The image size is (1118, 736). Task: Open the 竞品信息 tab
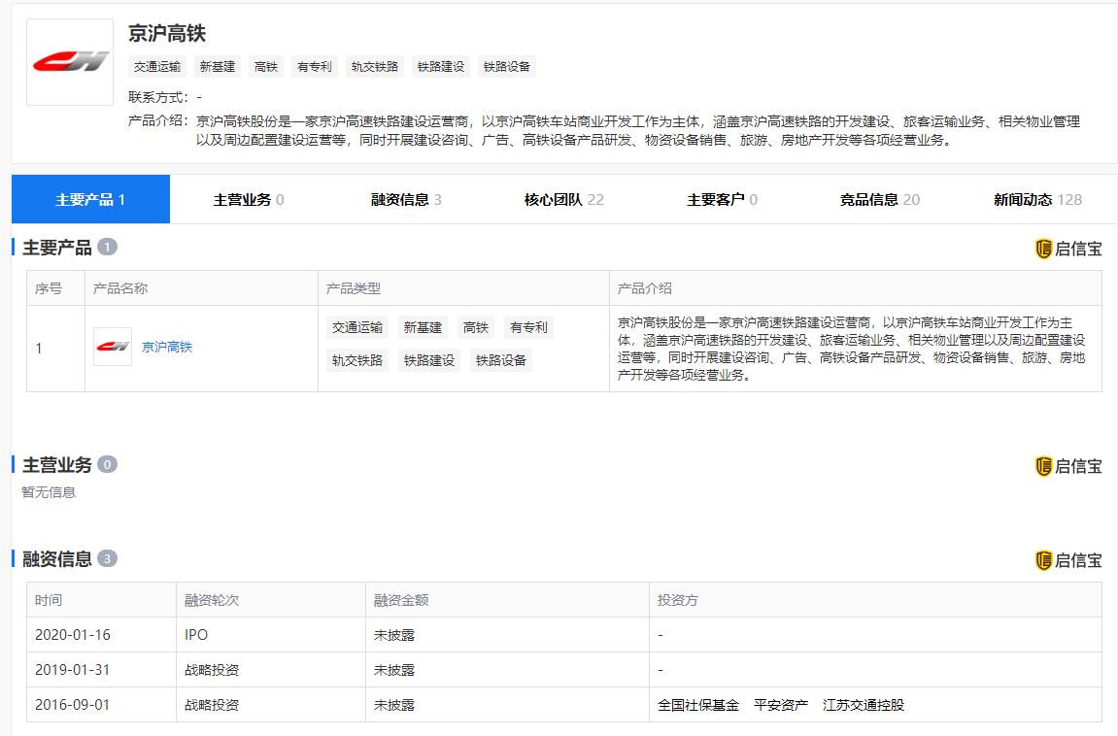[880, 199]
